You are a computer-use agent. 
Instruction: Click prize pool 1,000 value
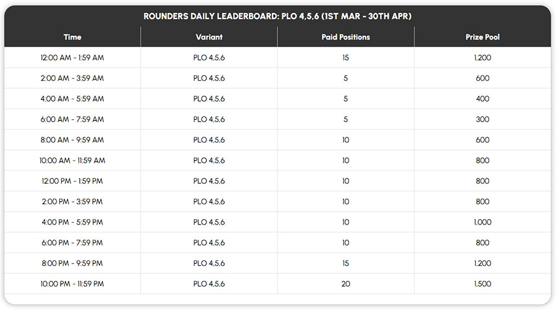pos(482,222)
